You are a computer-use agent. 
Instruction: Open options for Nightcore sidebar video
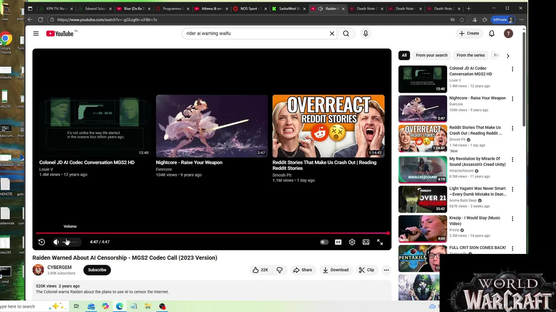point(513,99)
